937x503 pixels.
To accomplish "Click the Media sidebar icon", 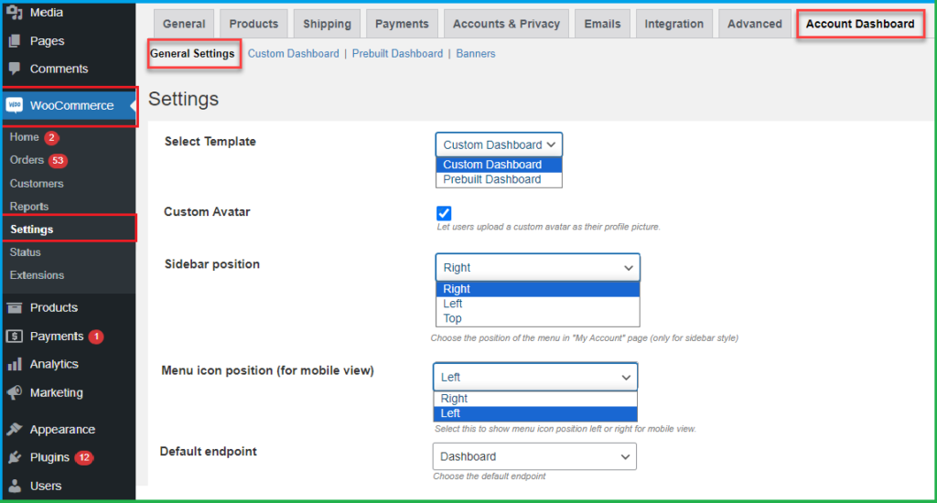I will coord(15,12).
